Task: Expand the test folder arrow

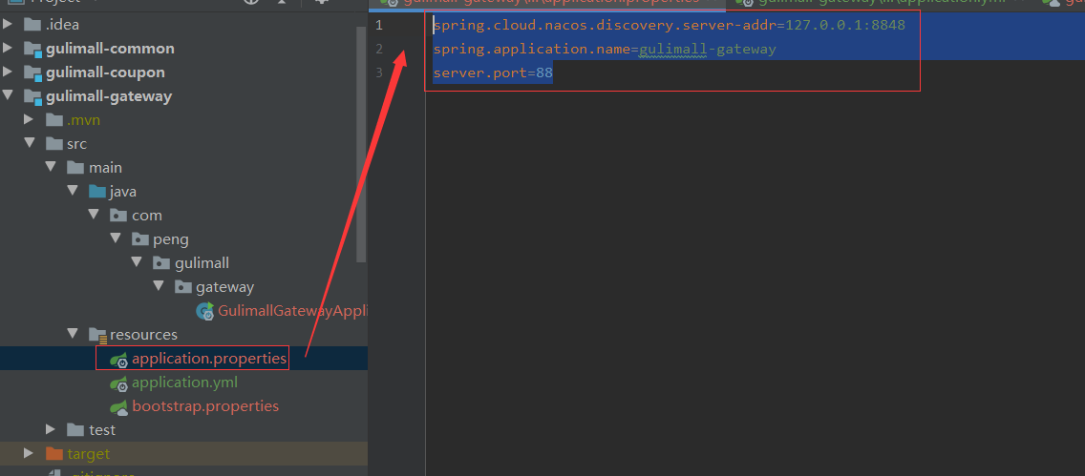Action: (51, 429)
